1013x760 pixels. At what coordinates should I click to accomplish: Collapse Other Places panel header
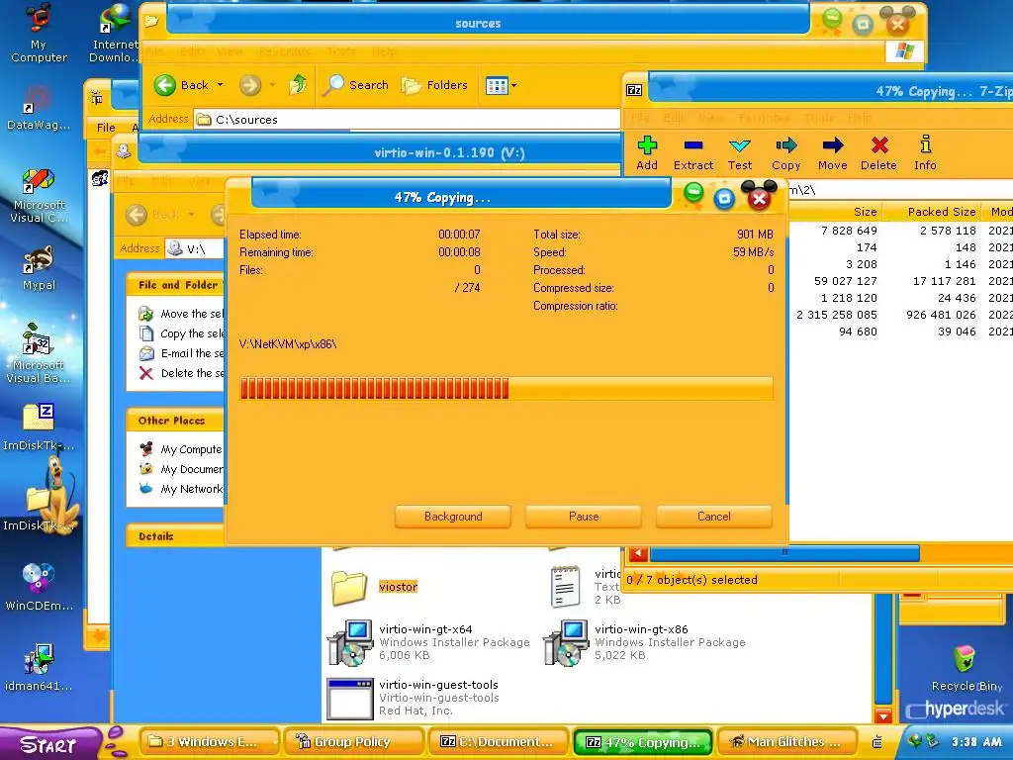click(x=175, y=421)
